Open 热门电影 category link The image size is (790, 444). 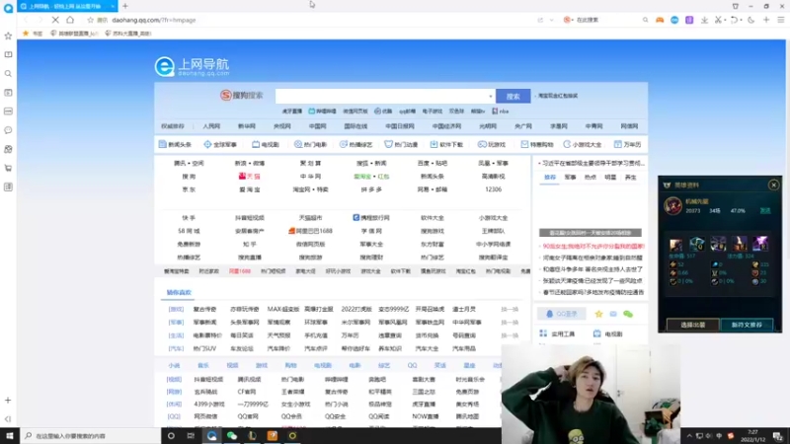[x=310, y=144]
